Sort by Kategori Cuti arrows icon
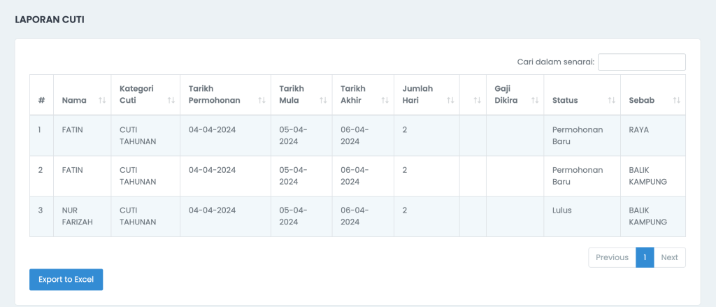716x307 pixels. pos(171,100)
